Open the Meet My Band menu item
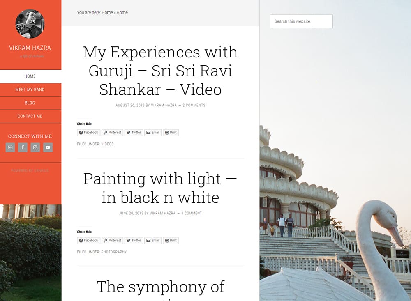Screen dimensions: 411x301 click(x=30, y=90)
